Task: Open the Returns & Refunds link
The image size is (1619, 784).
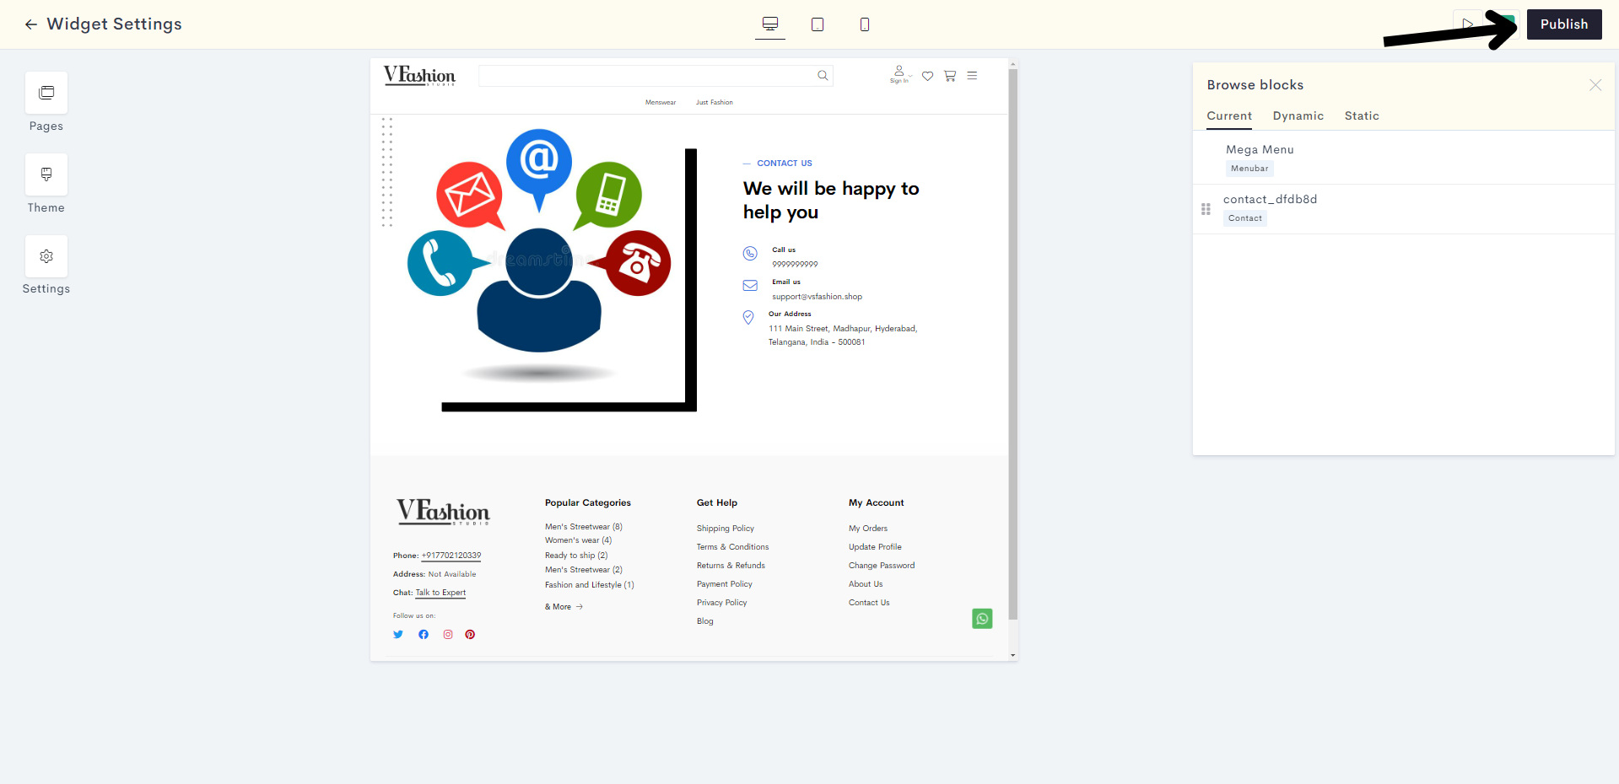Action: pos(731,566)
